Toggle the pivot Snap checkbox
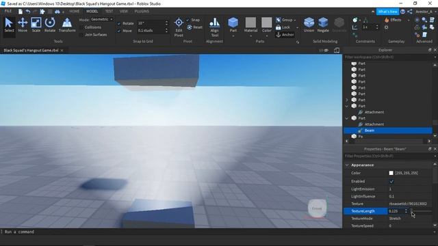This screenshot has height=246, width=438. [x=188, y=20]
